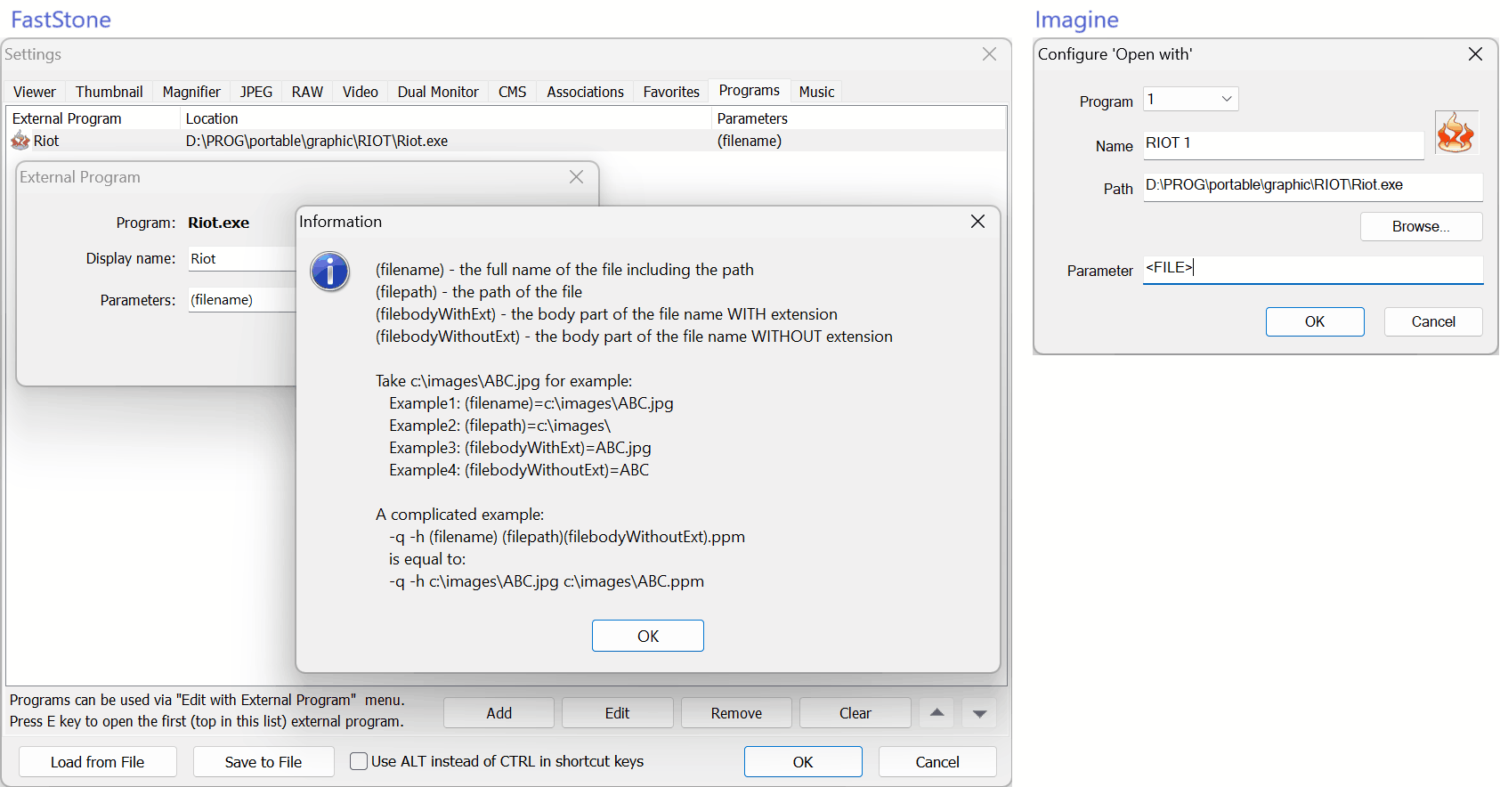Enable 'Use ALT instead of CTRL' checkbox
The width and height of the screenshot is (1500, 787).
tap(359, 761)
